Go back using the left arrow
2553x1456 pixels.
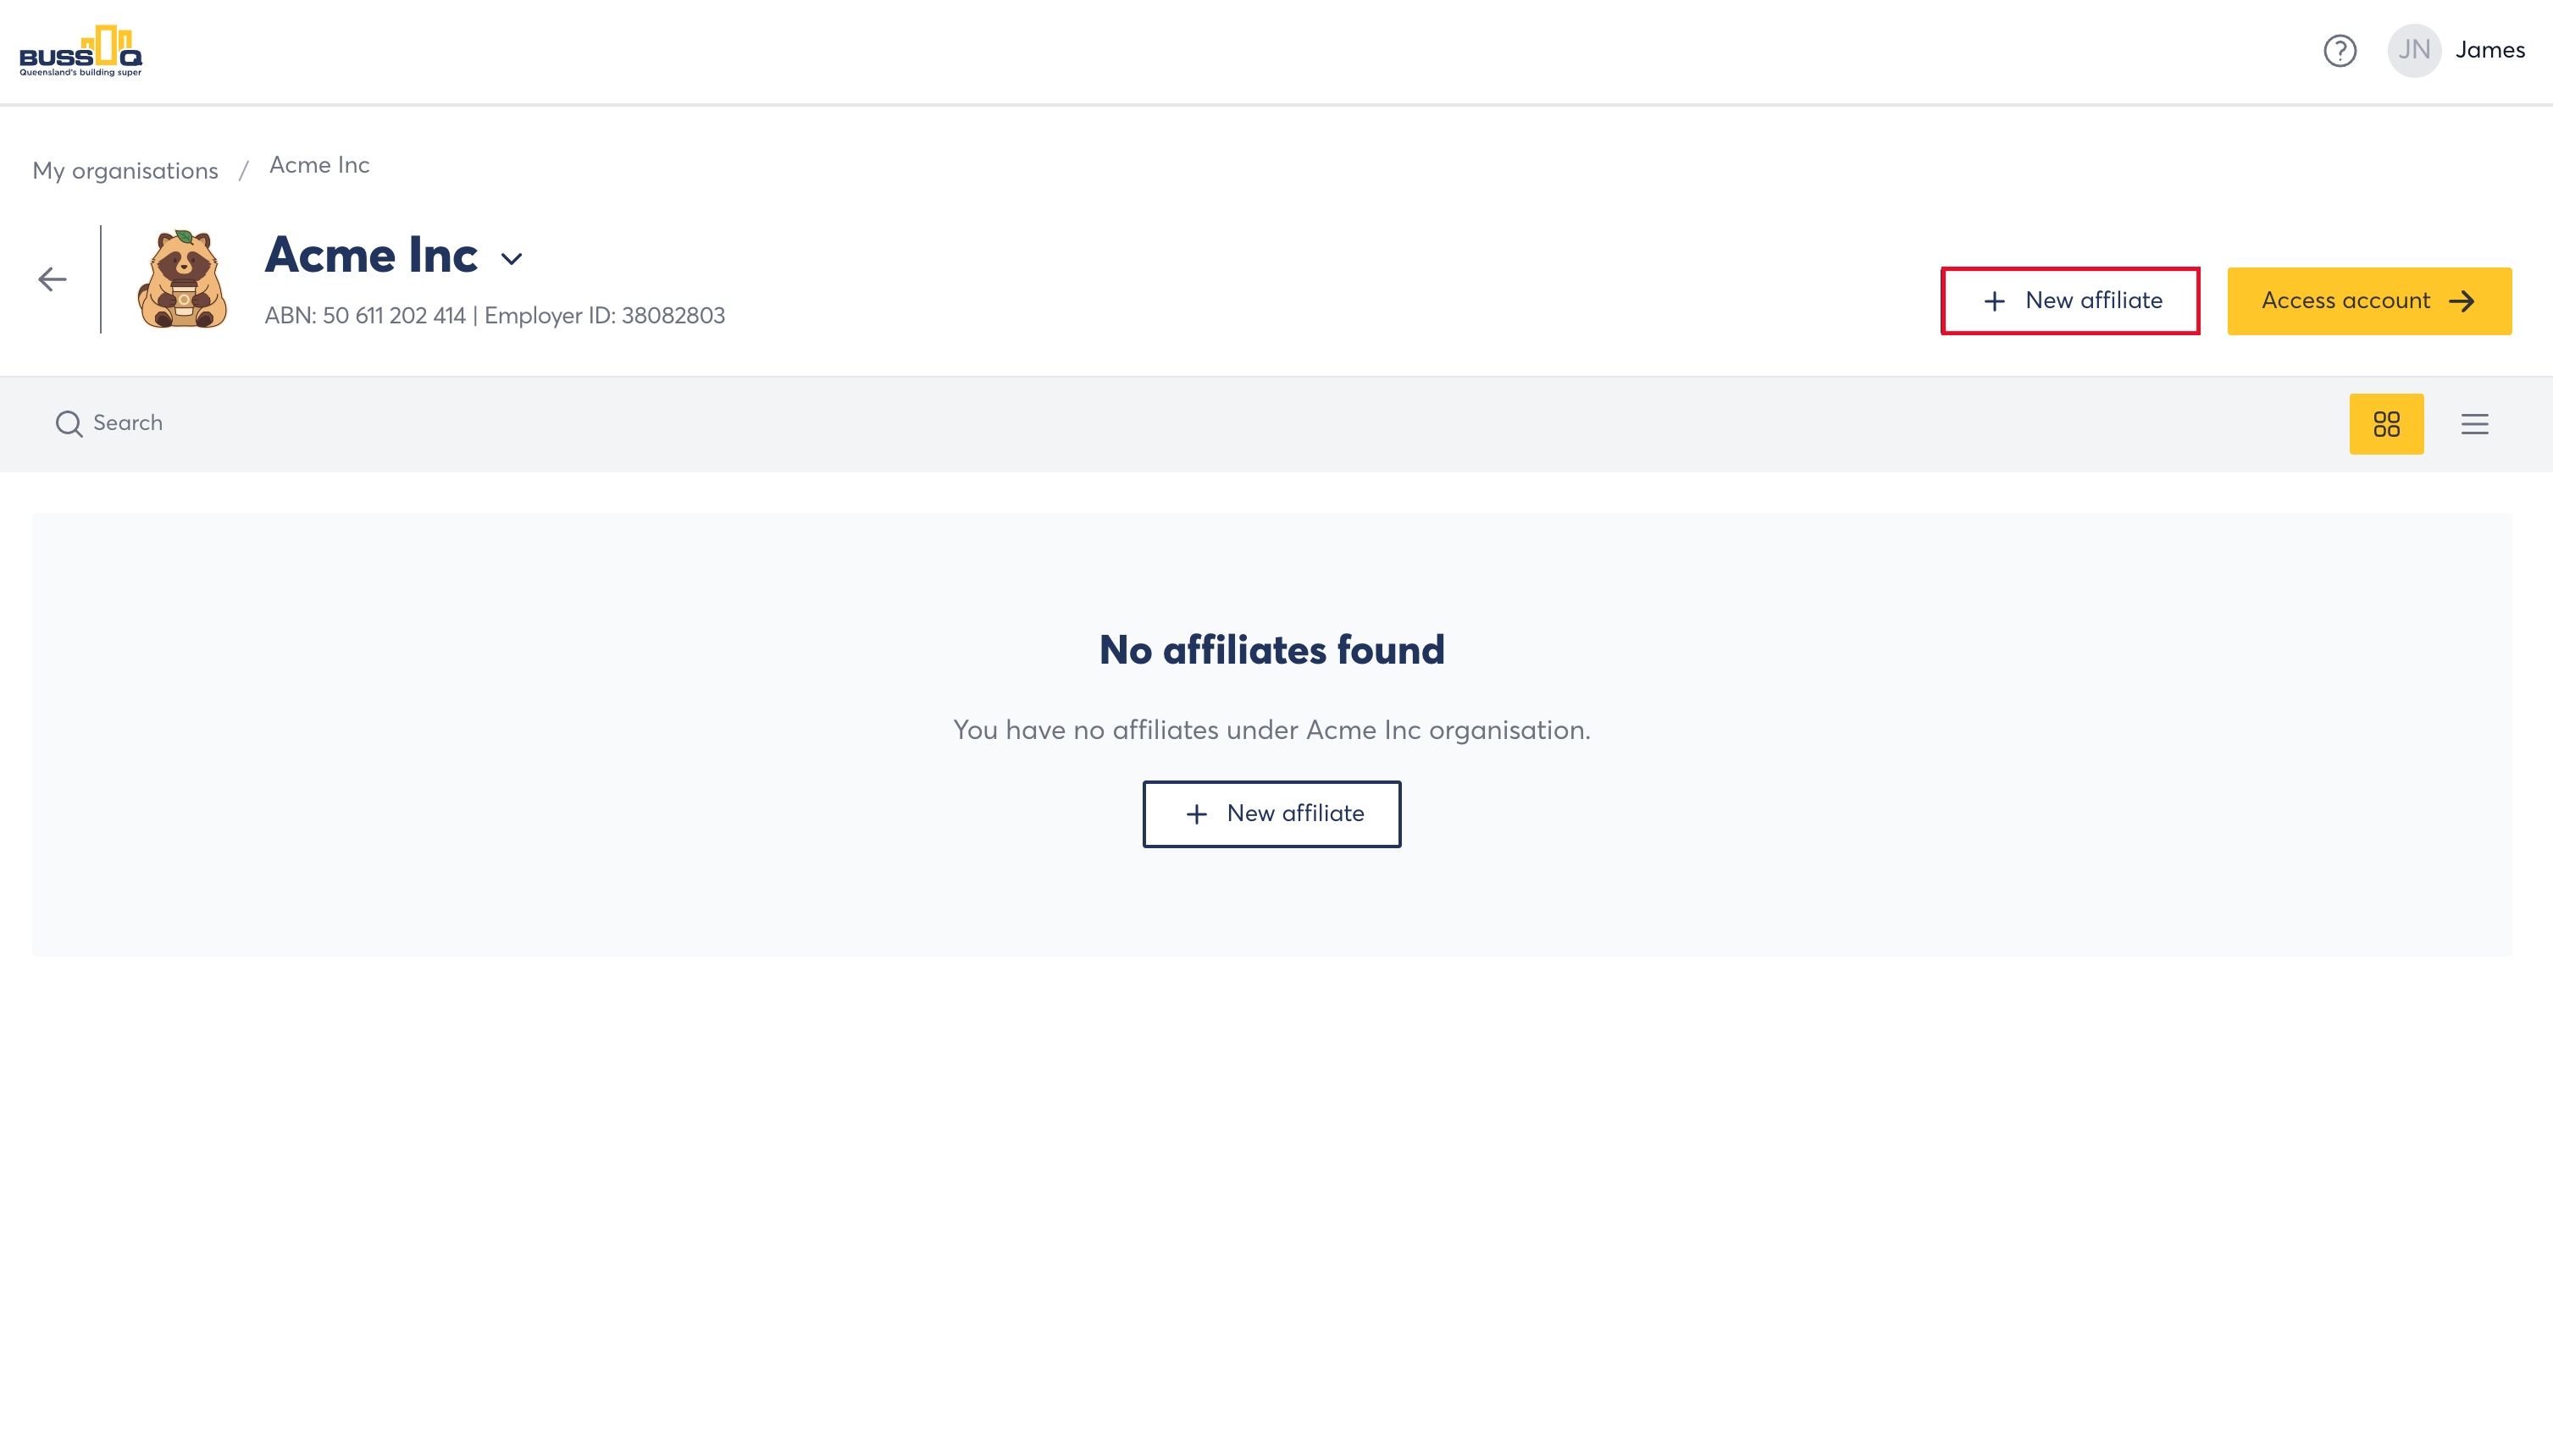(52, 279)
